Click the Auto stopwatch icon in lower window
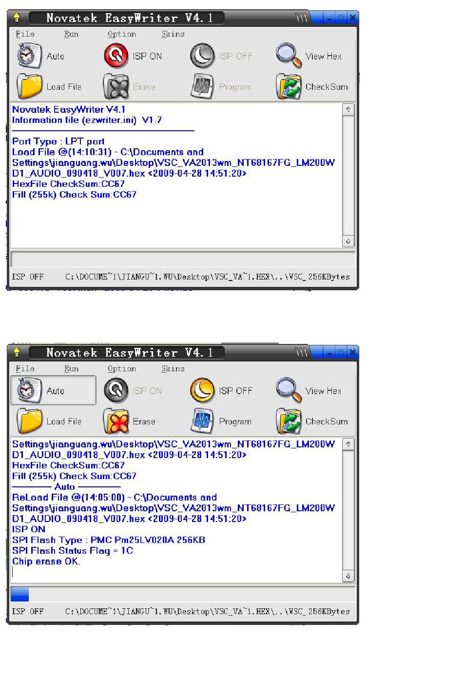Viewport: 463px width, 682px height. (x=29, y=390)
